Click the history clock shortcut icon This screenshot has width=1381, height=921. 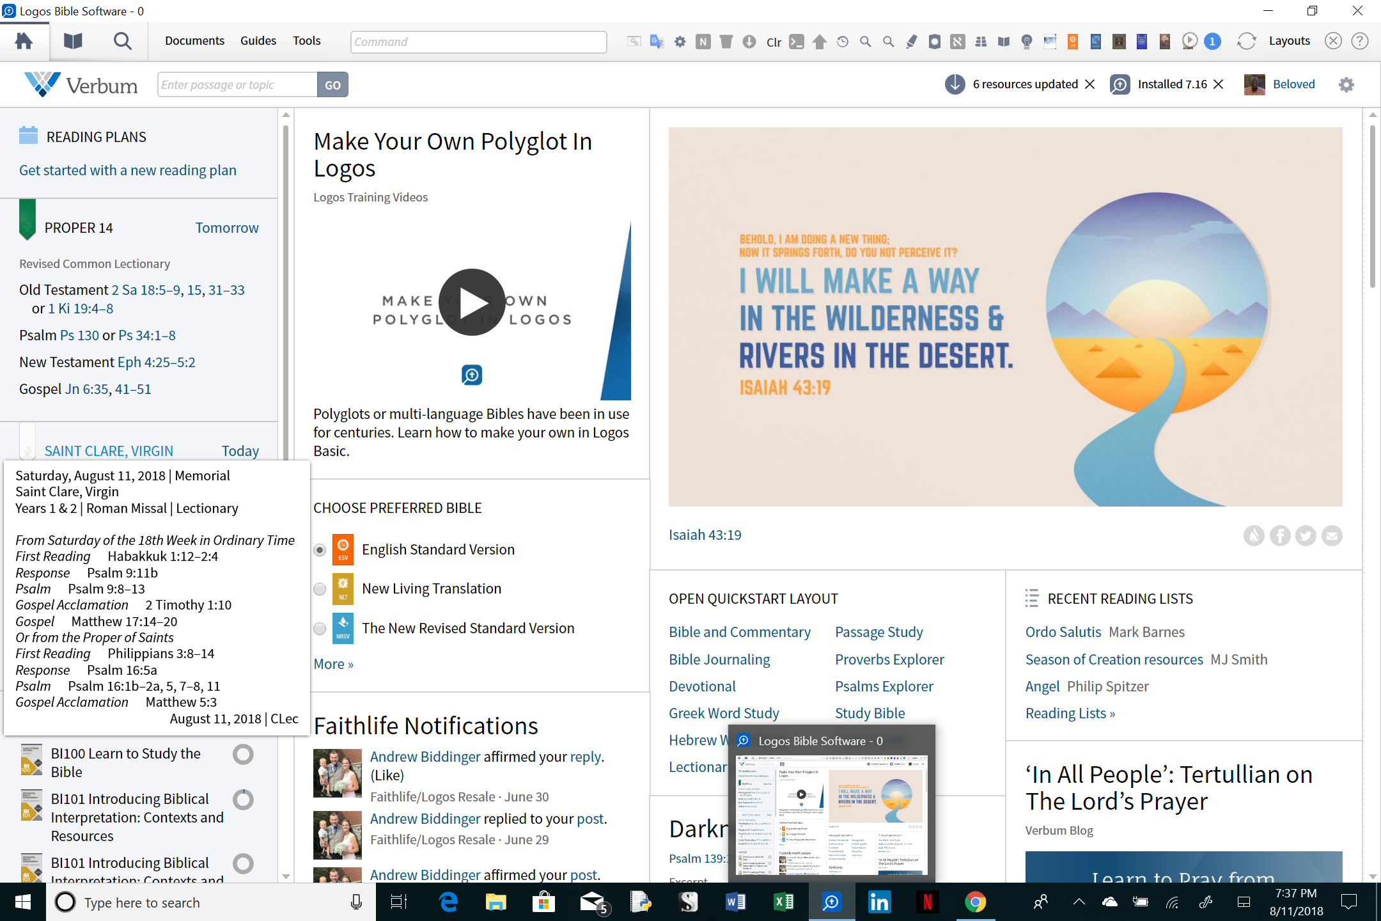[x=843, y=42]
